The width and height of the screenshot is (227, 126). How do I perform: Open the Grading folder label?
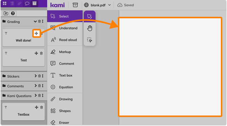[14, 22]
